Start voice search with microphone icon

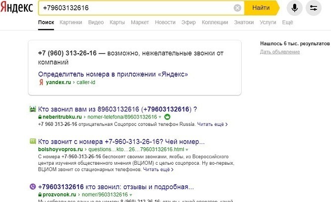click(295, 8)
